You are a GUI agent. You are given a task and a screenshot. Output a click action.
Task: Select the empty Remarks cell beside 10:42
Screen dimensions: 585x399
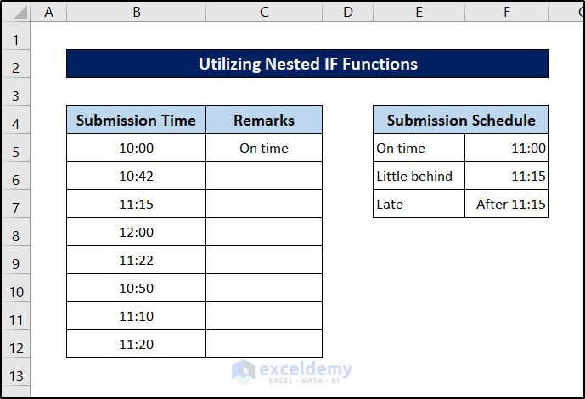[x=264, y=176]
